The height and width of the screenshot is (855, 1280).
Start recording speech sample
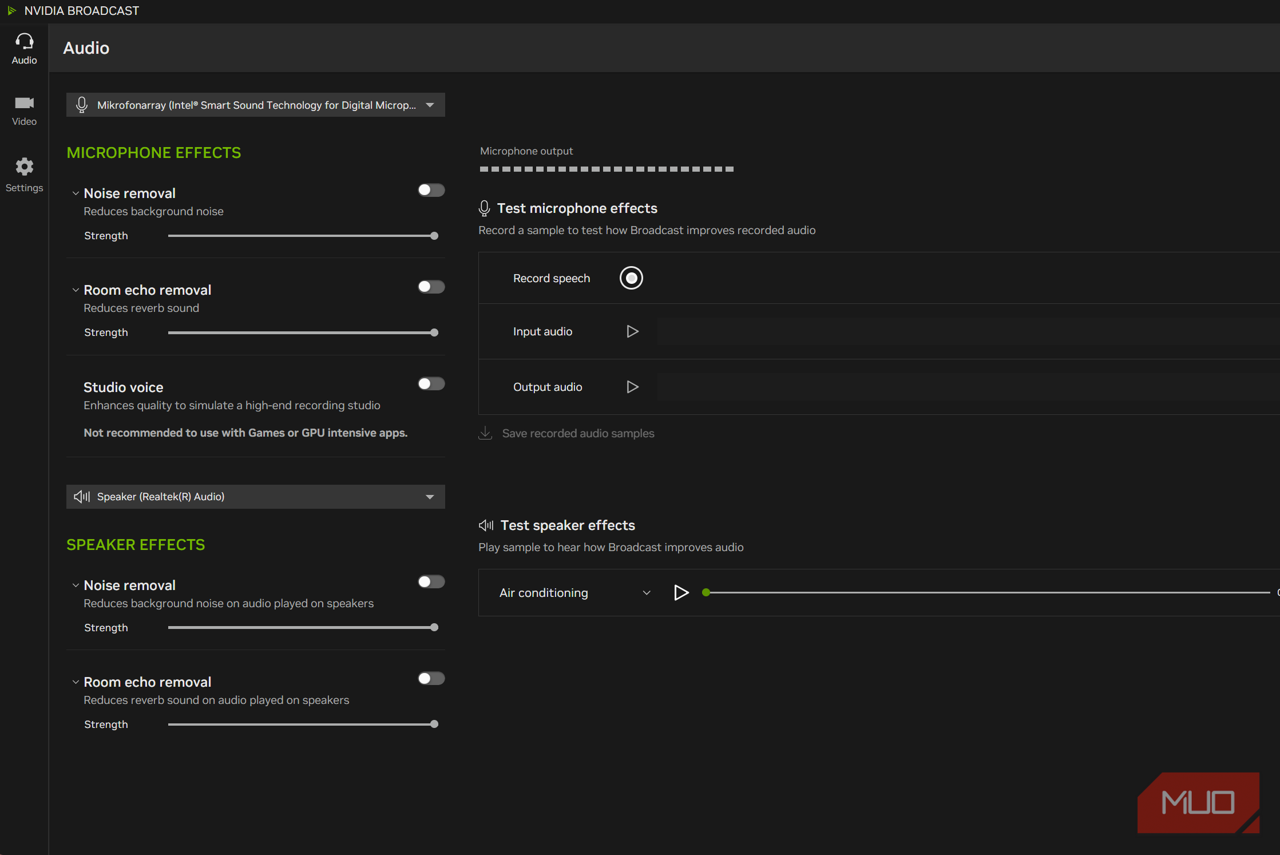[631, 278]
